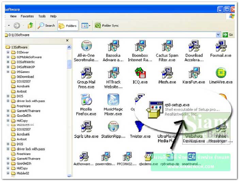Image resolution: width=239 pixels, height=181 pixels.
Task: Click the folder tree scroll up arrow
Action: [69, 47]
